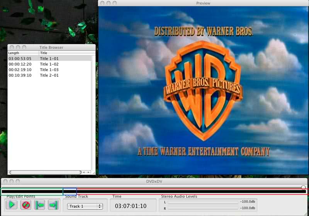This screenshot has width=309, height=216.
Task: Click the Title Browser window resize grip
Action: (93, 173)
